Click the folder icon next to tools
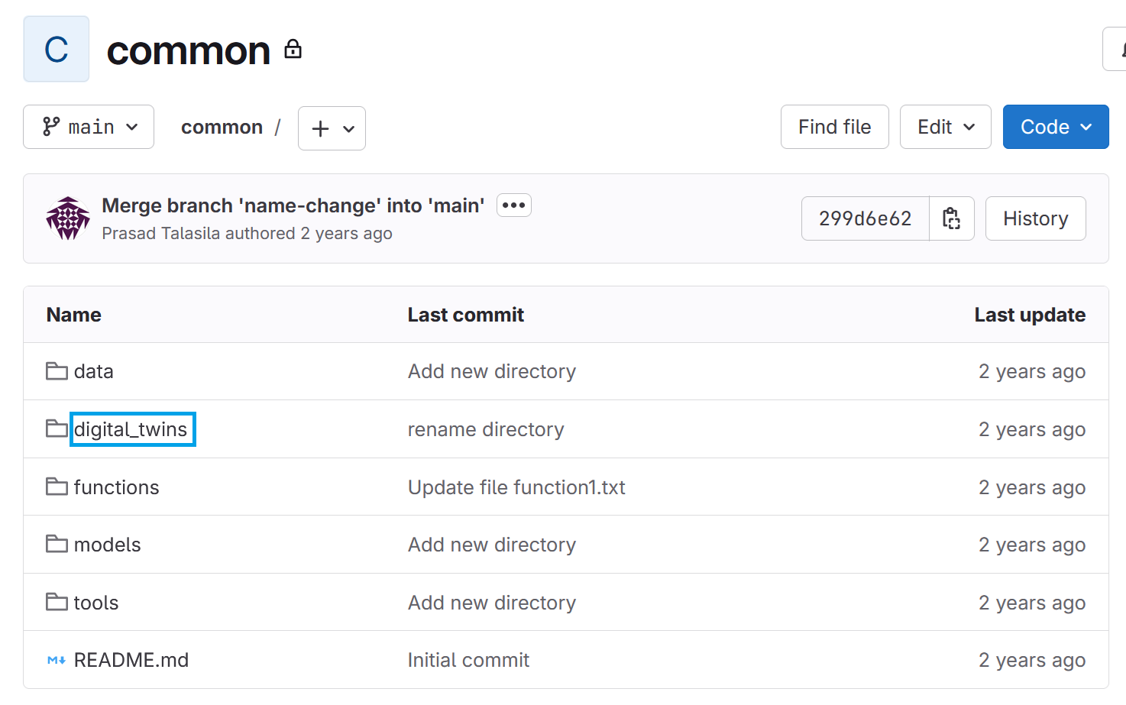The height and width of the screenshot is (705, 1126). point(57,602)
